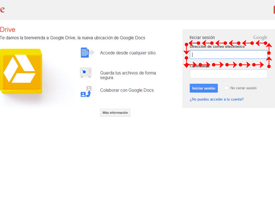Click the Dirección de correo electrónico label
This screenshot has height=206, width=275.
217,47
